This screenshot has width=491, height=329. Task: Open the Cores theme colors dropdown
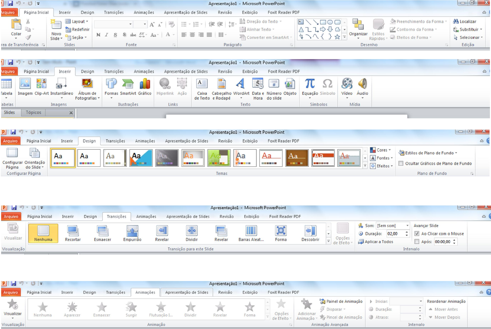[x=381, y=150]
